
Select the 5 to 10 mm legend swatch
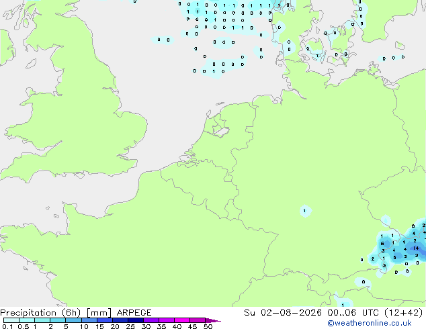pos(73,320)
